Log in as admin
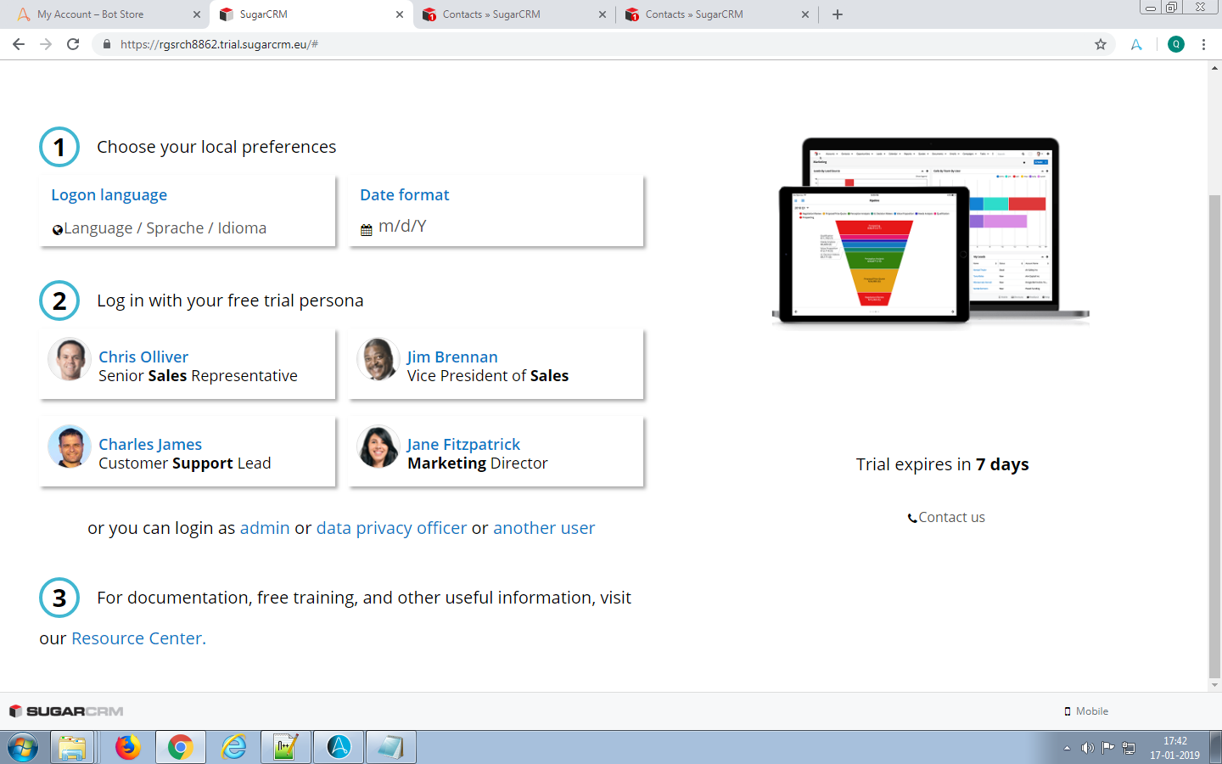Screen dimensions: 1222x764 point(265,528)
